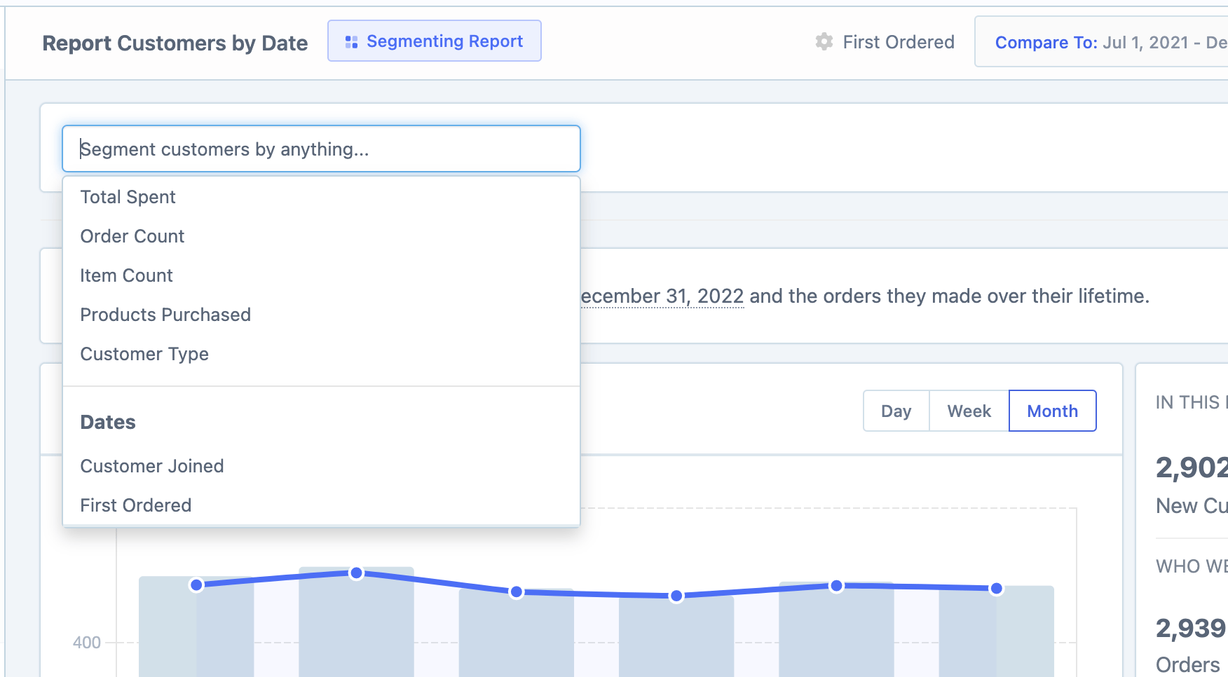Click the gear icon beside First Ordered
The image size is (1228, 677).
point(824,42)
